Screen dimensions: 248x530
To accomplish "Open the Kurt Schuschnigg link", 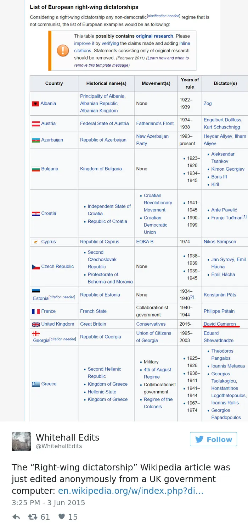I will (222, 127).
